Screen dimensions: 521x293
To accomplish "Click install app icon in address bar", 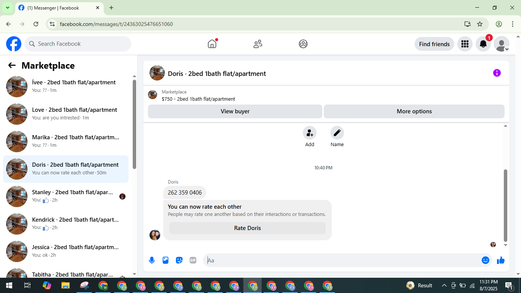I will point(468,24).
